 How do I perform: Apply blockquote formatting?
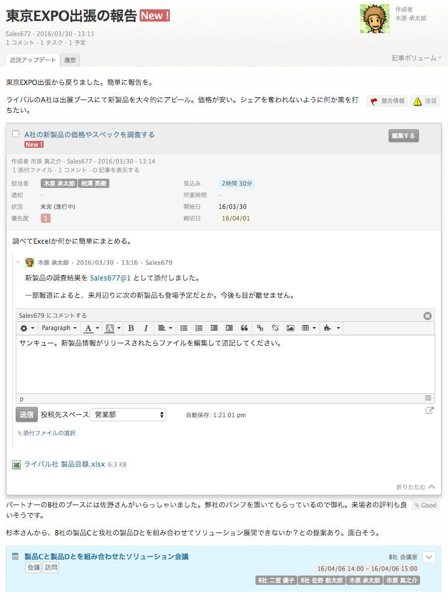(x=244, y=328)
